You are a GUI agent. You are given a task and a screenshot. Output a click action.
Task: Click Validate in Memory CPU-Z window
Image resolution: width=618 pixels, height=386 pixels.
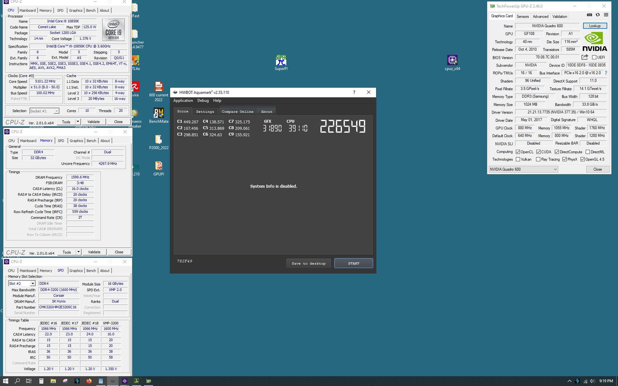click(x=94, y=252)
